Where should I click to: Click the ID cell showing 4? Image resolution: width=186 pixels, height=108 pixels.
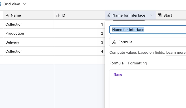(79, 51)
